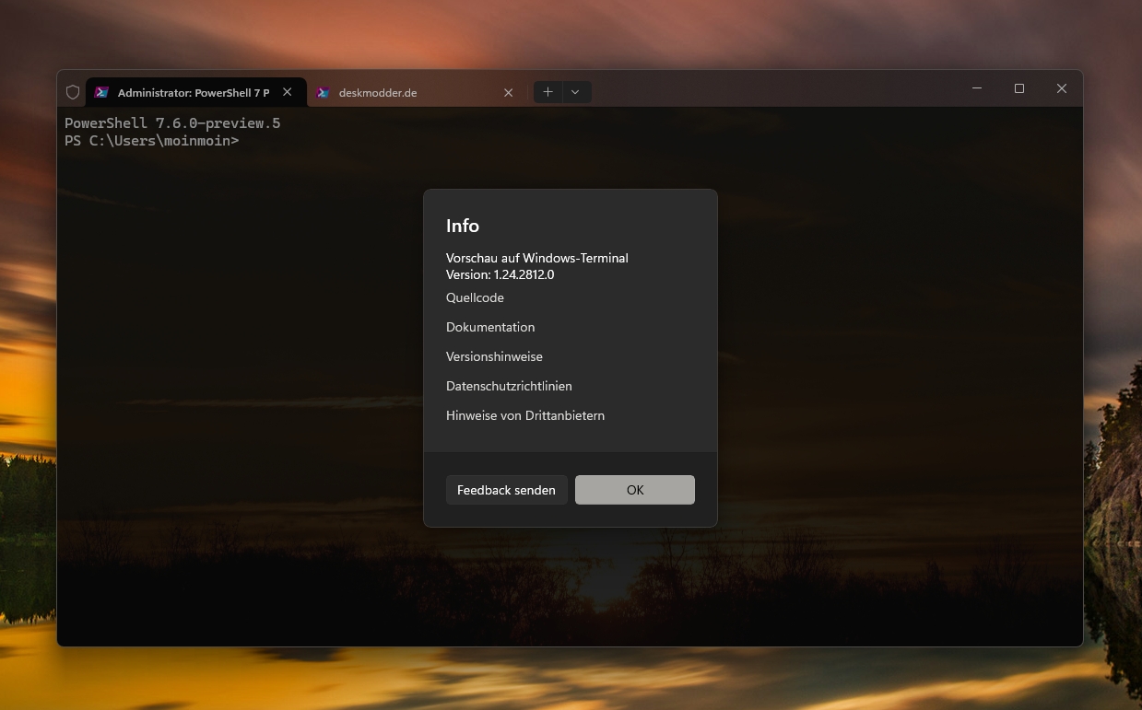The width and height of the screenshot is (1142, 710).
Task: Minimize the Windows Terminal window
Action: click(977, 88)
